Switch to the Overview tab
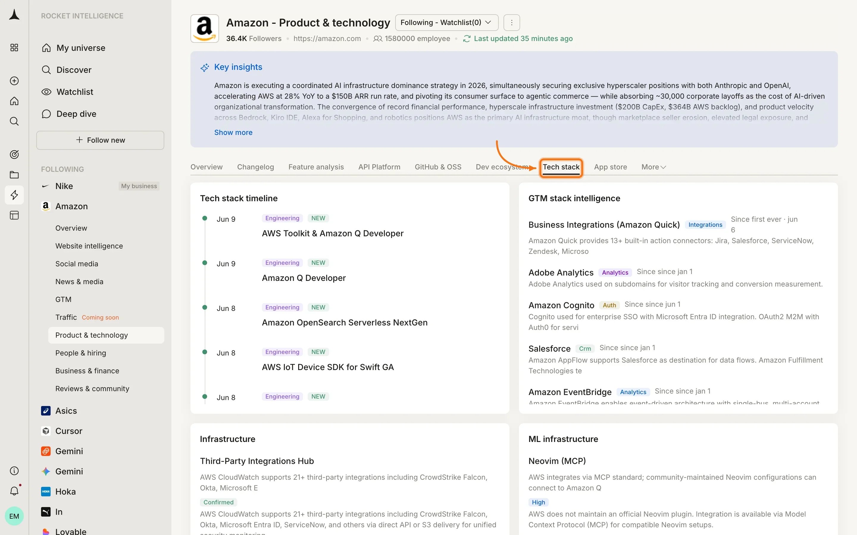 207,167
